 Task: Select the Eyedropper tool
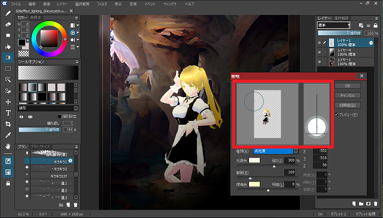pos(8,135)
